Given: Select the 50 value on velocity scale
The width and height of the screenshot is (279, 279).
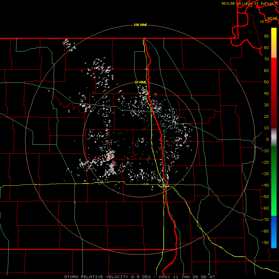Looking at the screenshot, I should coord(266,82).
